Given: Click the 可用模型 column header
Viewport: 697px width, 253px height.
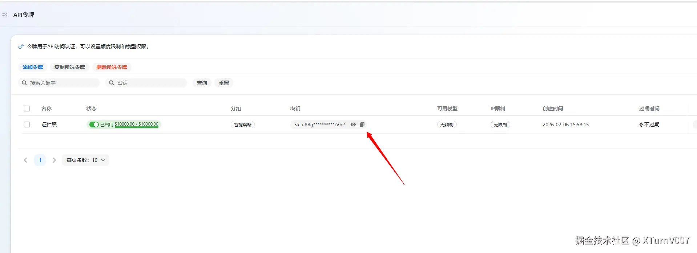Looking at the screenshot, I should (447, 109).
